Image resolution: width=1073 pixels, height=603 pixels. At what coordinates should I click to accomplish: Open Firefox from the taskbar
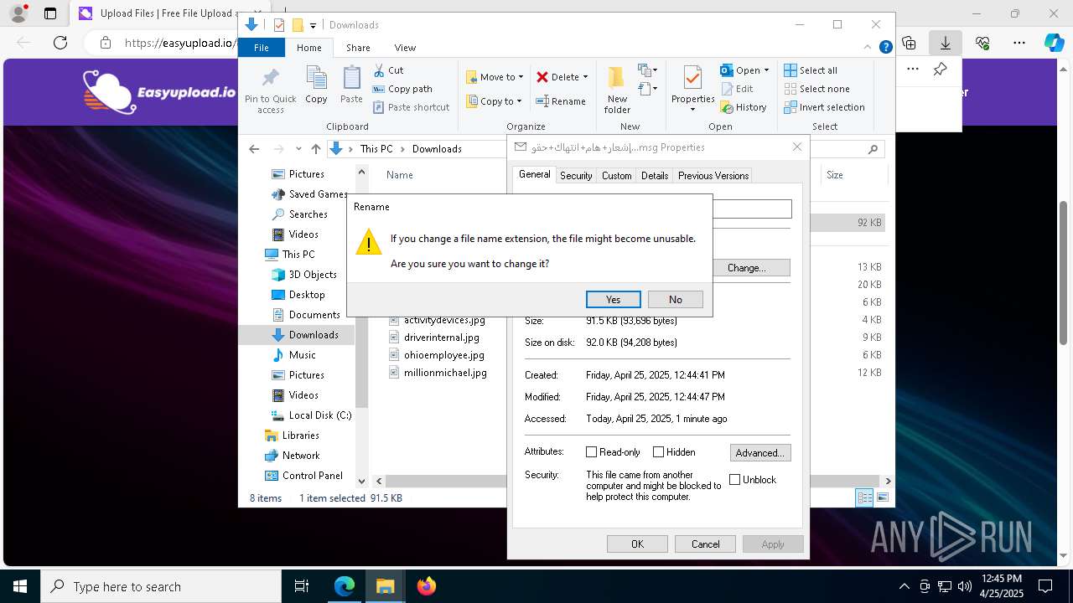click(426, 586)
